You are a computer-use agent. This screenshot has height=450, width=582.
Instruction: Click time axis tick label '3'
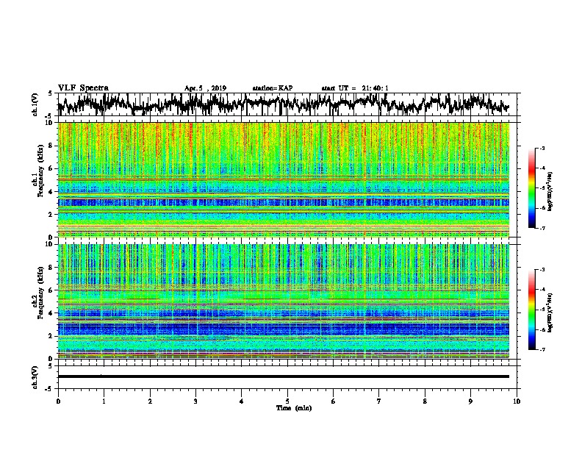pos(195,401)
